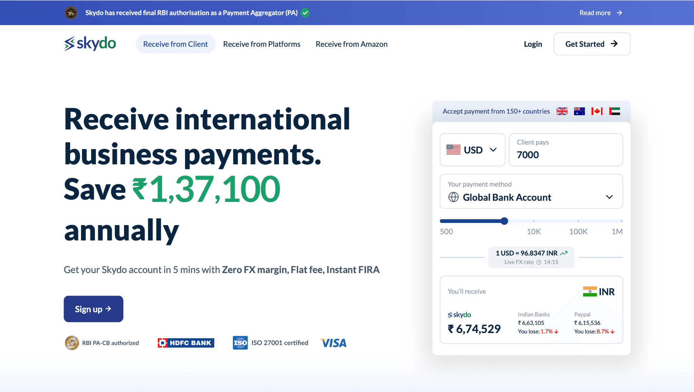Click the red down arrow under Indian Banks
Viewport: 694px width, 392px height.
(x=556, y=332)
